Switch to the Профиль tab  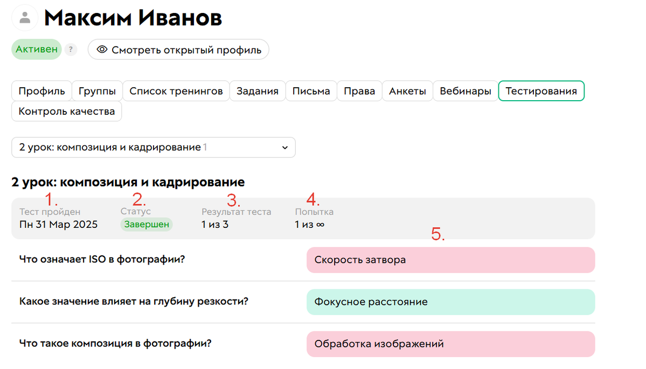tap(41, 90)
